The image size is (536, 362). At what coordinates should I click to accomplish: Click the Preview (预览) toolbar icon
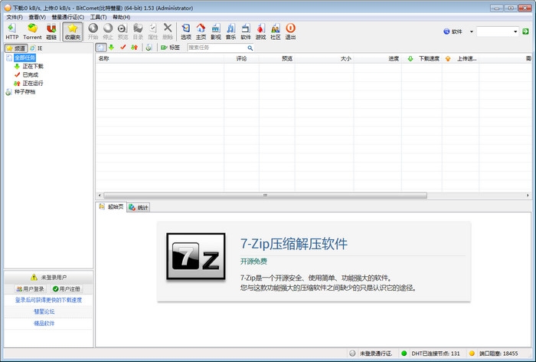pyautogui.click(x=123, y=31)
